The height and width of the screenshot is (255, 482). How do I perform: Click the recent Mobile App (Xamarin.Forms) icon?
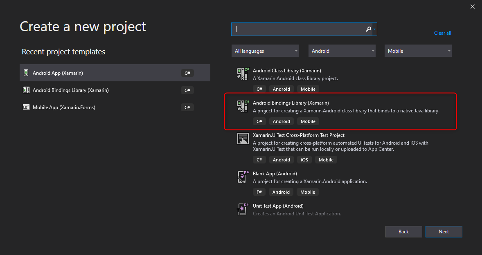coord(26,107)
